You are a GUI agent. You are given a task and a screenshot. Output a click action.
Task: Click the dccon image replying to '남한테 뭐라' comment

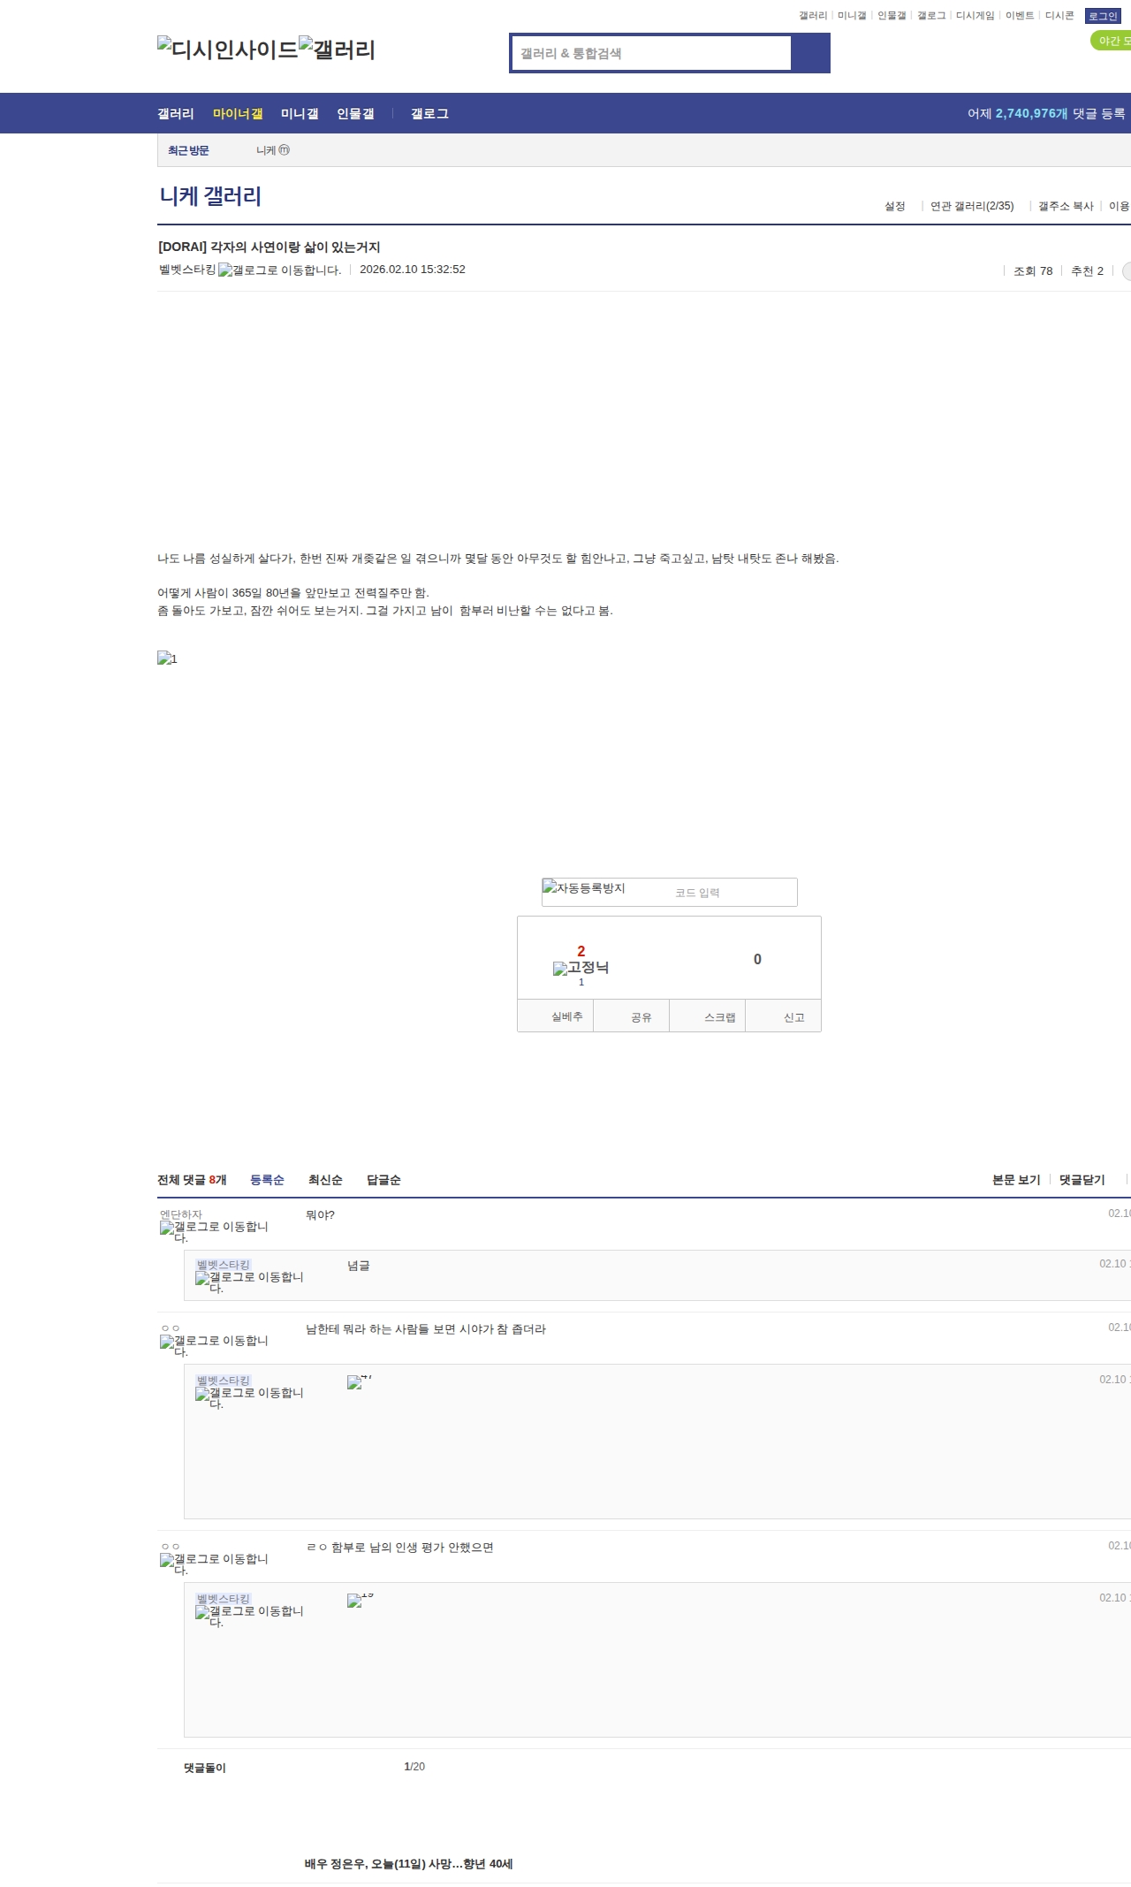coord(360,1381)
